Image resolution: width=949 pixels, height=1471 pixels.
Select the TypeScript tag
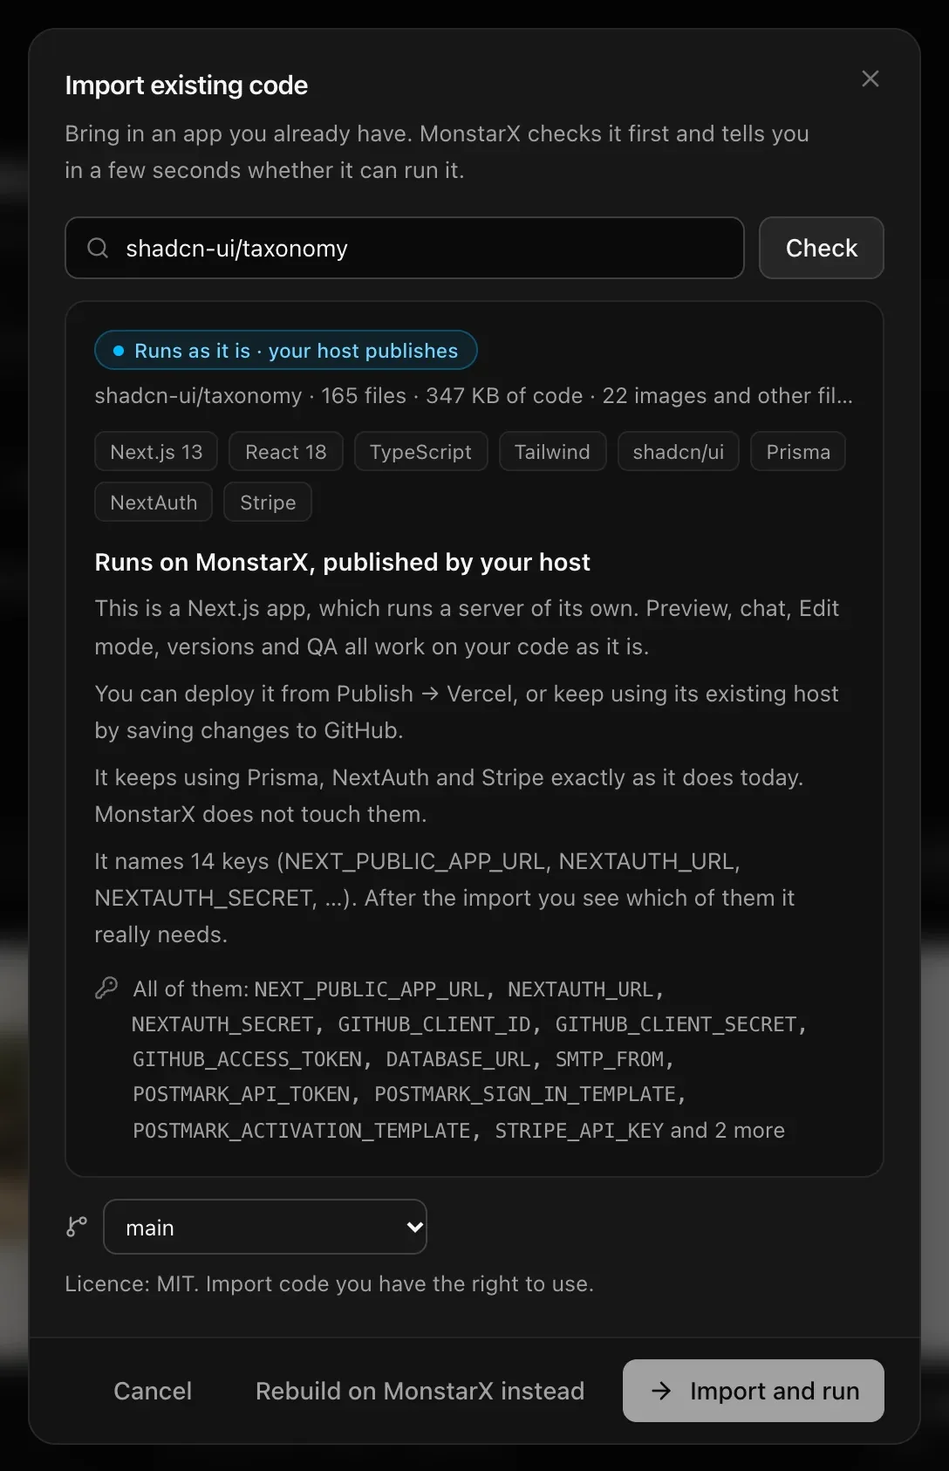(420, 452)
